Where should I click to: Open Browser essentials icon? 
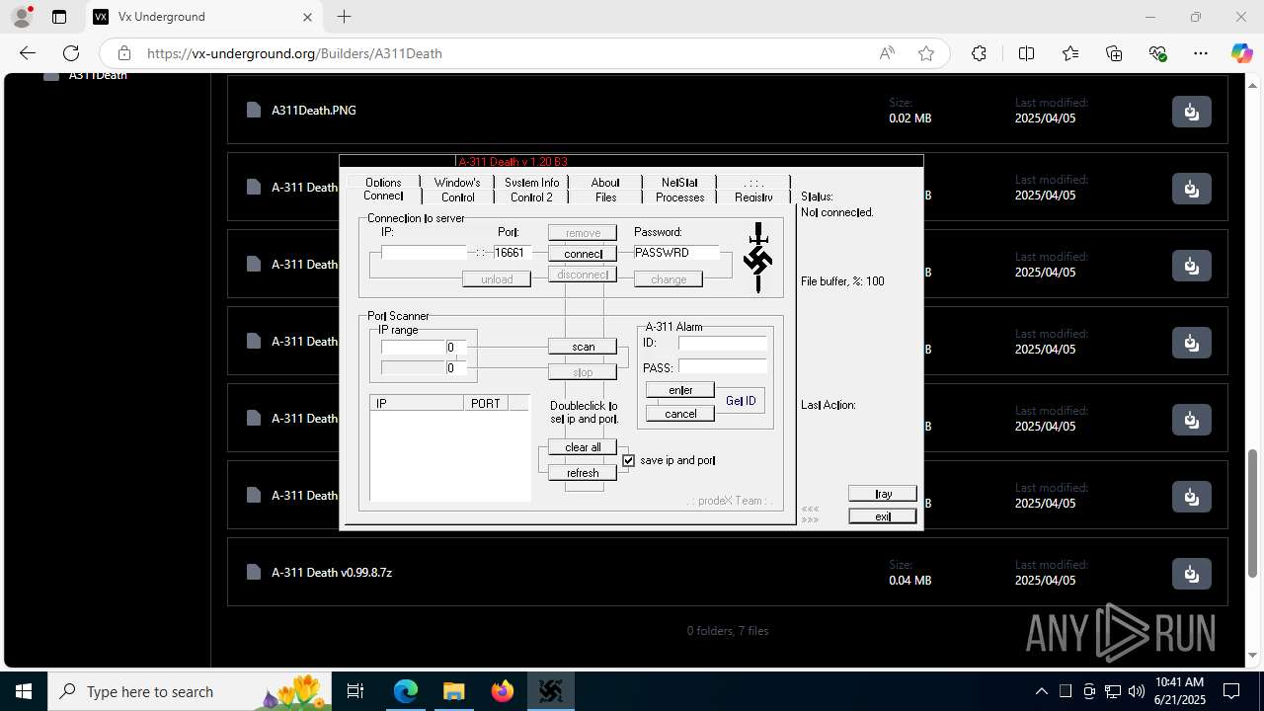point(1158,53)
